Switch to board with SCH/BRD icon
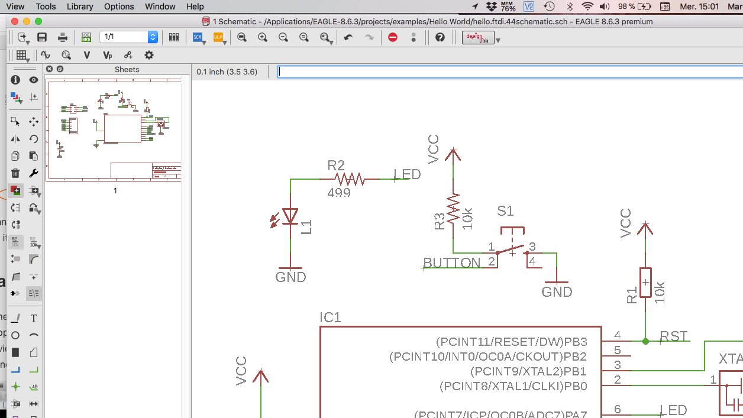Image resolution: width=743 pixels, height=418 pixels. [86, 37]
